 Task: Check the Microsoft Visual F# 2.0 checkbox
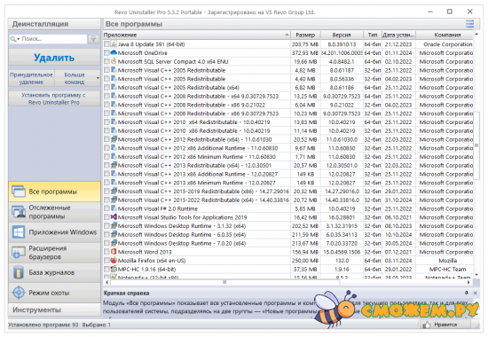pyautogui.click(x=106, y=208)
